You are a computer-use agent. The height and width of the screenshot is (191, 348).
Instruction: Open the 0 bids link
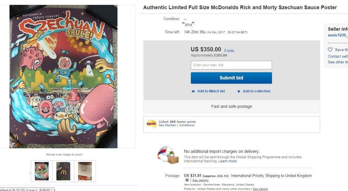[229, 51]
